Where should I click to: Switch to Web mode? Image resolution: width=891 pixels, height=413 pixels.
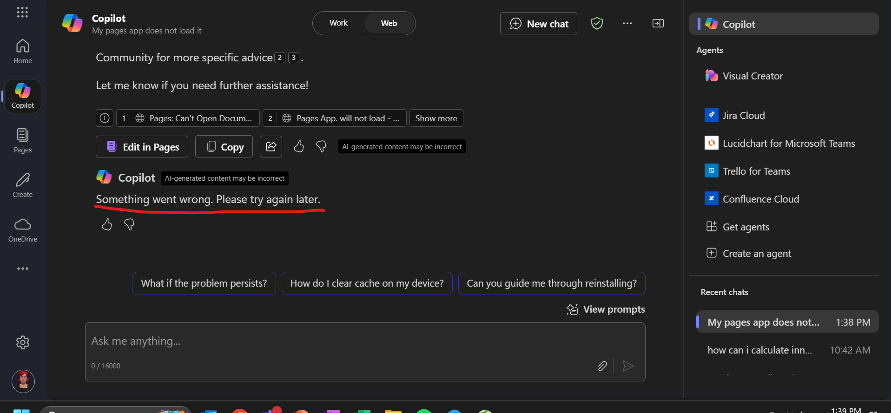click(x=389, y=23)
